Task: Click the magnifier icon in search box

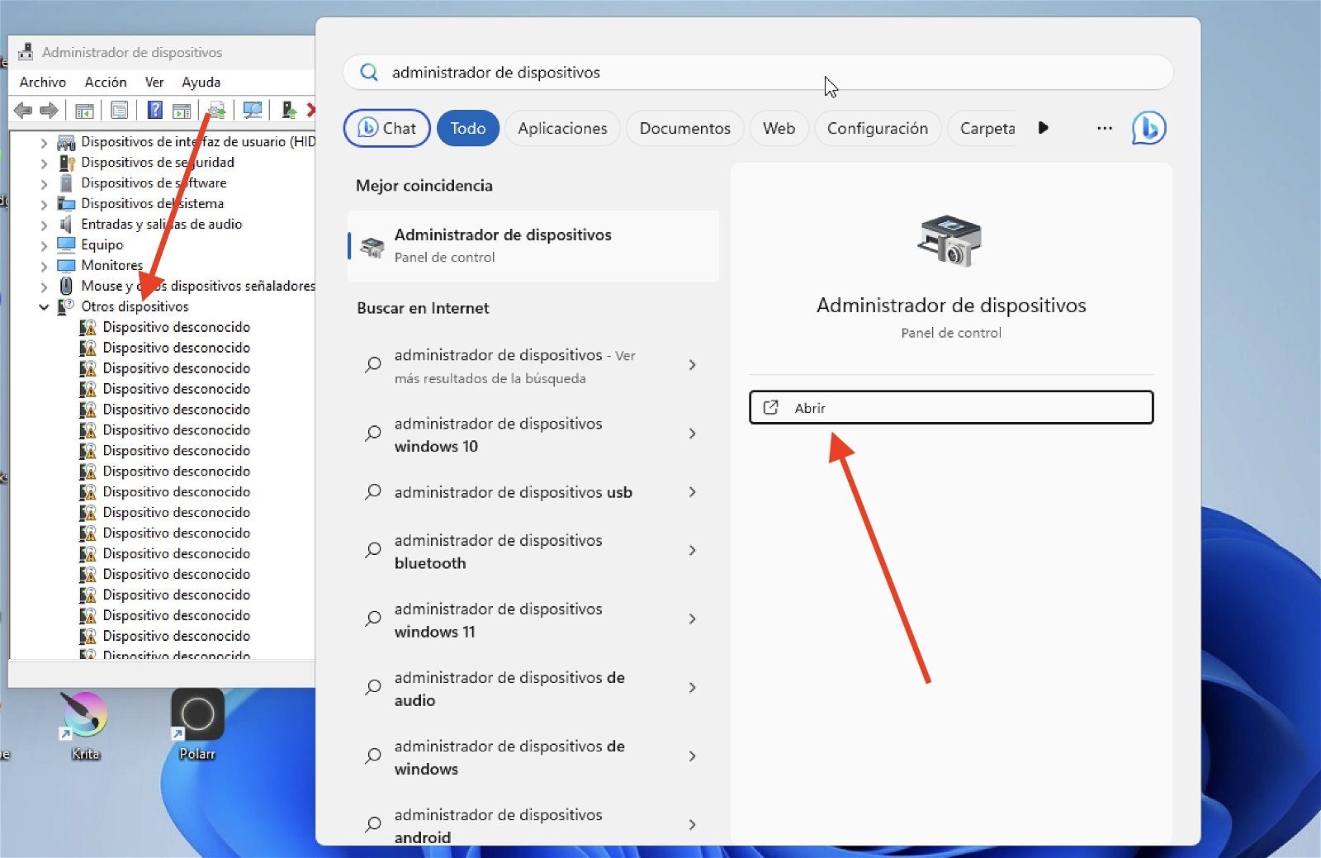Action: 369,73
